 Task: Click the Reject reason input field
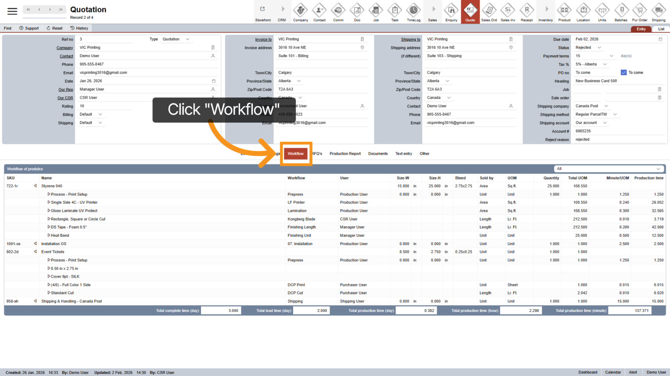618,140
